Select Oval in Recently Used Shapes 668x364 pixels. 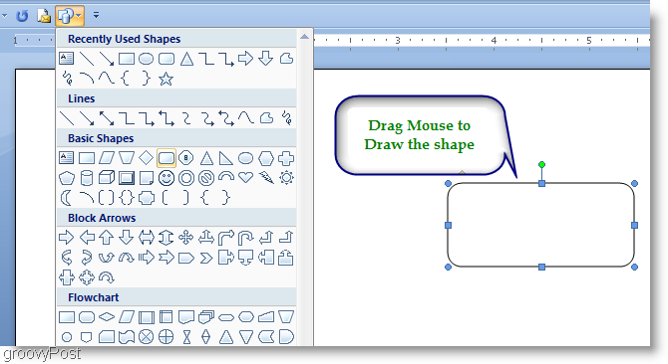[x=147, y=59]
